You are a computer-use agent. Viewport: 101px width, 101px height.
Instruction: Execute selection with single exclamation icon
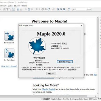[x=40, y=9]
